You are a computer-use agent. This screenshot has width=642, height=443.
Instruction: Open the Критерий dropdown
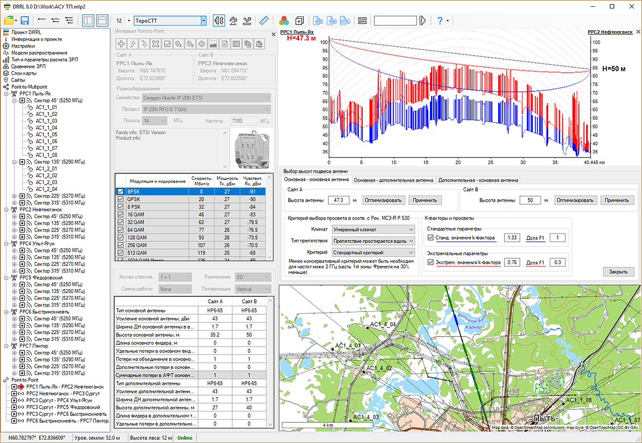click(x=374, y=252)
